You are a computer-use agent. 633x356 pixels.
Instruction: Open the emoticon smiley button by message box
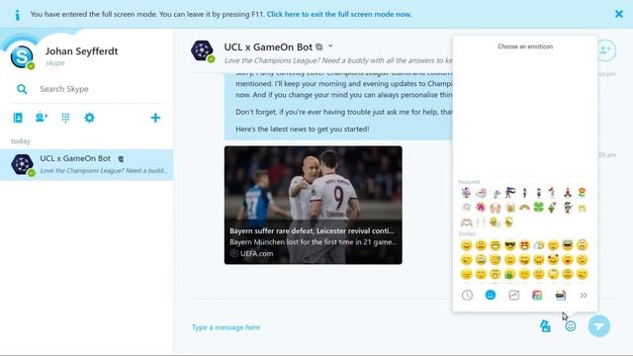click(x=570, y=326)
